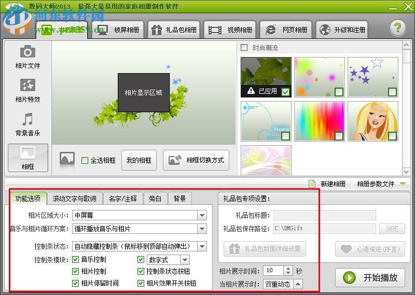This screenshot has height=295, width=415.
Task: Decrease 相片展示时间 with down arrow
Action: pos(288,273)
